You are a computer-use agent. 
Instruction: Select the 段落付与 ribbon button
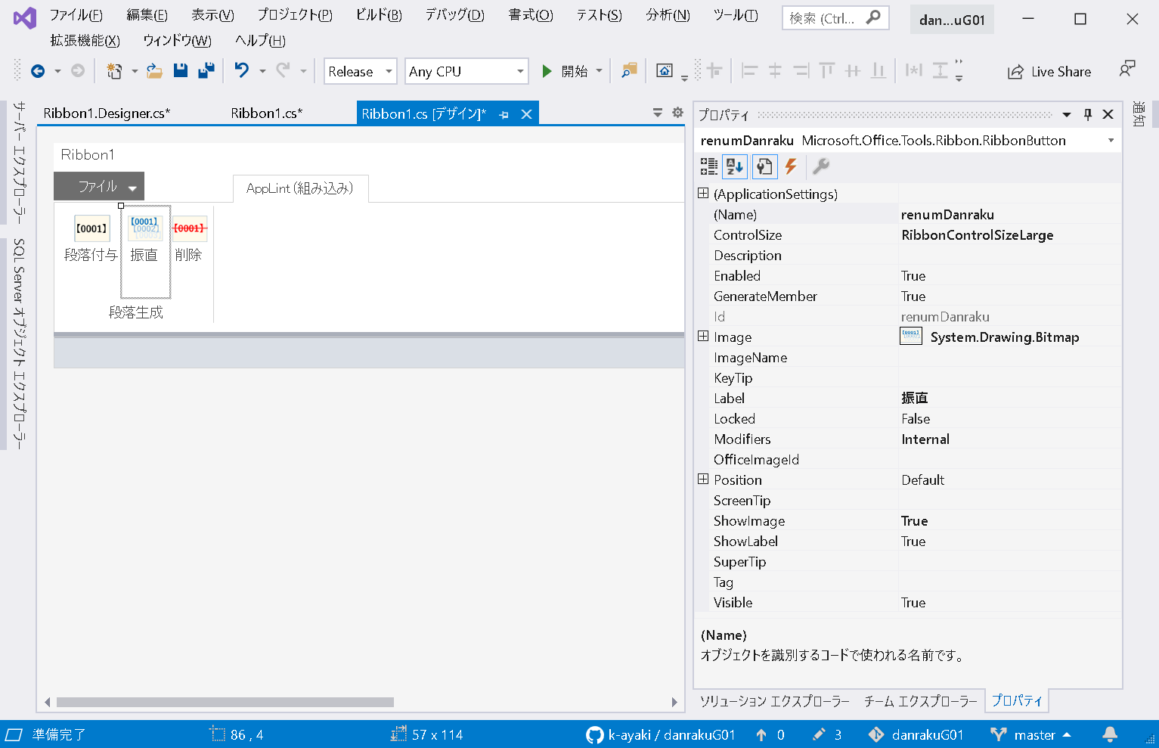[x=91, y=238]
